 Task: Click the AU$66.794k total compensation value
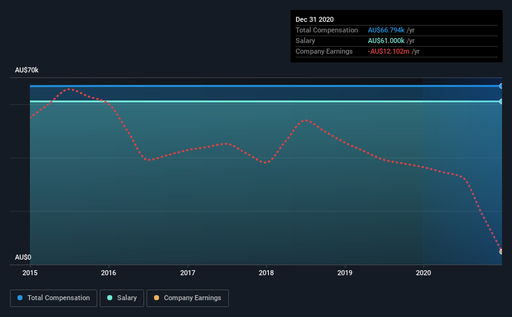[x=386, y=31]
